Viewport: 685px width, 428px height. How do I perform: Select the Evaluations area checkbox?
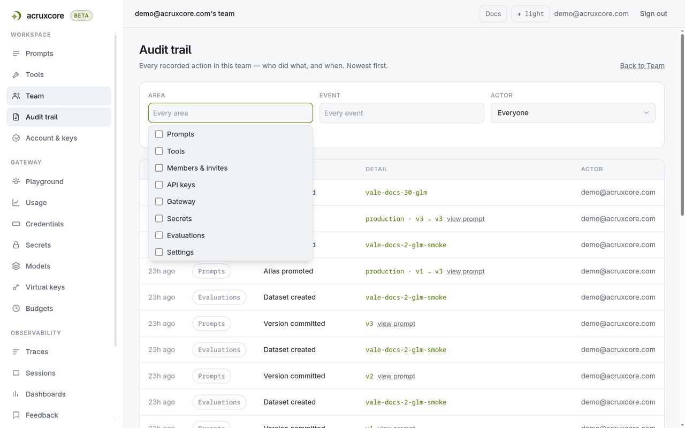(x=159, y=235)
